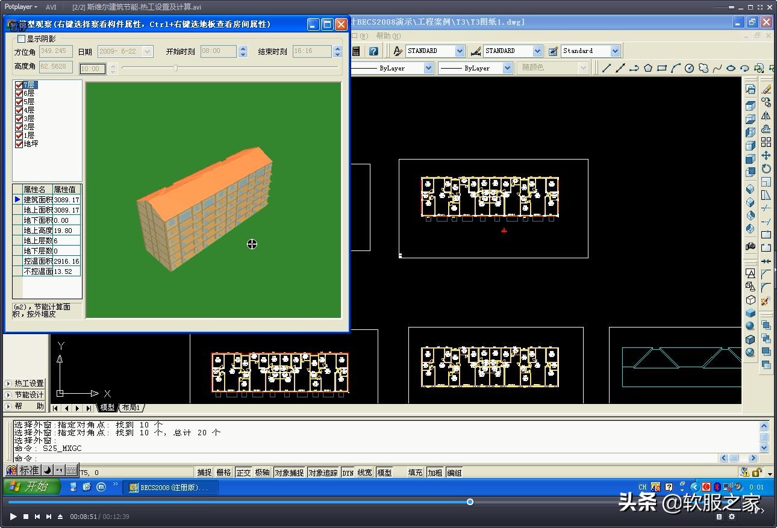This screenshot has height=528, width=777.
Task: Click the Potplayer video seek bar handle
Action: (470, 502)
